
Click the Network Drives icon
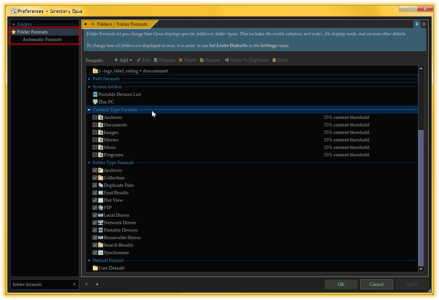tap(101, 223)
